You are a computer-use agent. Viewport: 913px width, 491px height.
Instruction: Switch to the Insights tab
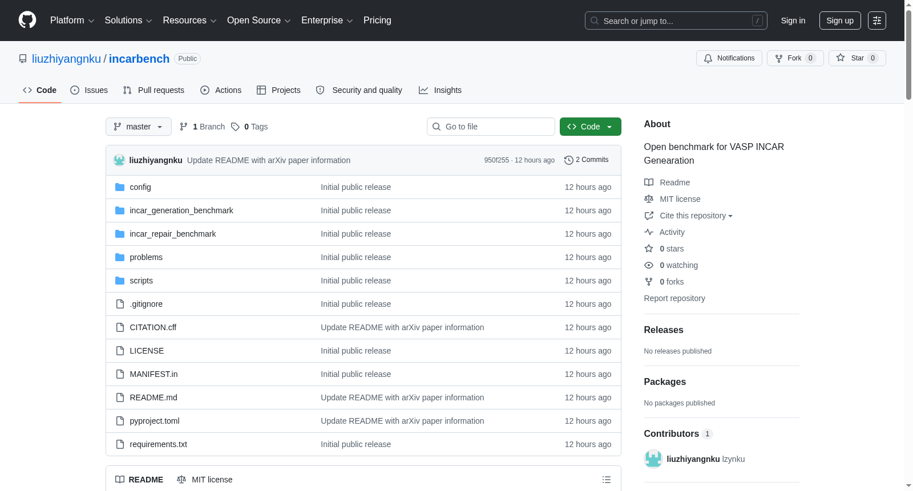440,90
